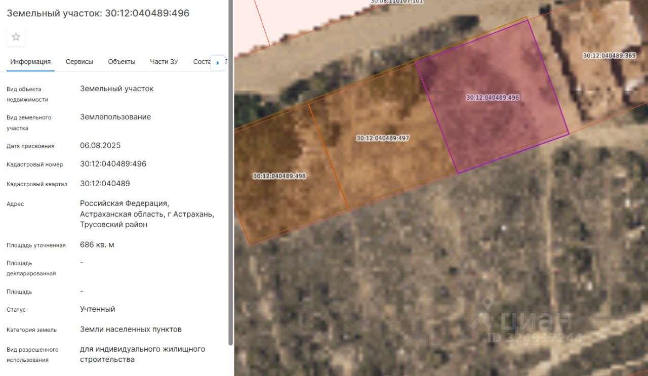
Task: Click the address text Российская Федерация, Астраханская область
Action: [x=147, y=214]
